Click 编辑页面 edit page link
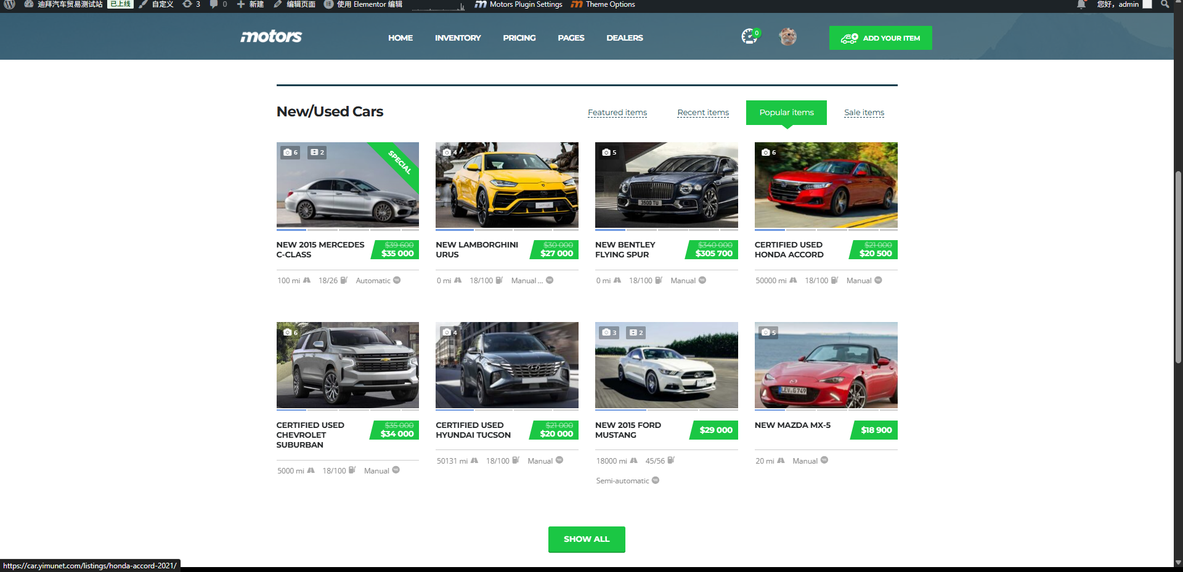The width and height of the screenshot is (1183, 572). (x=295, y=4)
